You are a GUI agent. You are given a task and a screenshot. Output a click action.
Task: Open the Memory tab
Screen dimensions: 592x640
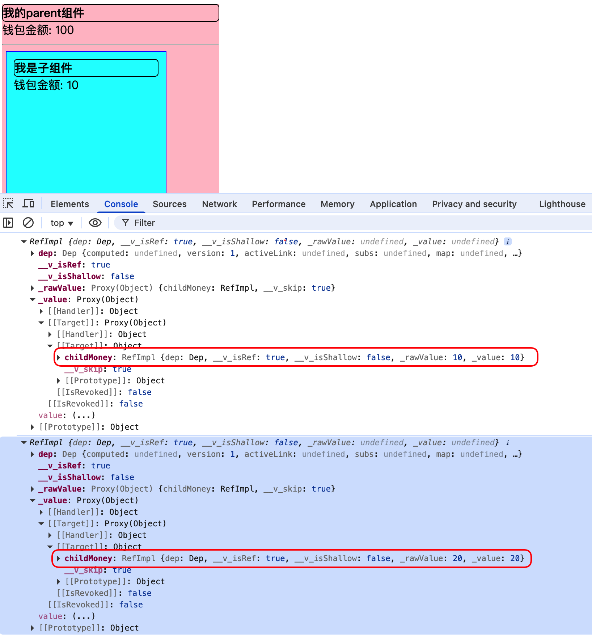coord(338,204)
